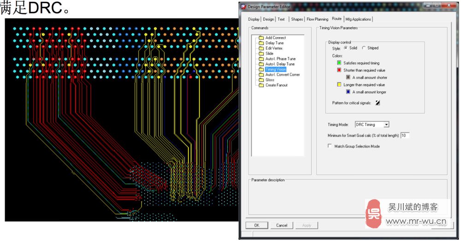Click the Auto-I. Convert Corner folder icon
Viewport: 461px width, 241px height.
coord(261,75)
